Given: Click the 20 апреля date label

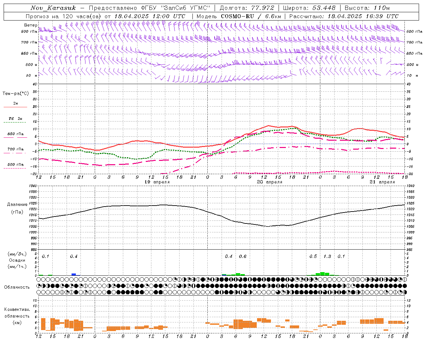Looking at the screenshot, I should [x=270, y=182].
